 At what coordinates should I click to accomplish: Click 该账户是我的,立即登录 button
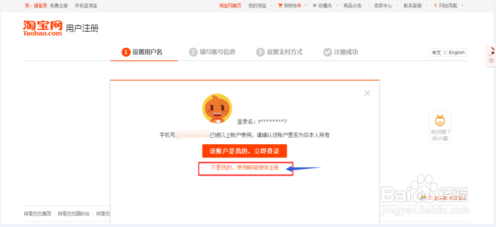(245, 151)
